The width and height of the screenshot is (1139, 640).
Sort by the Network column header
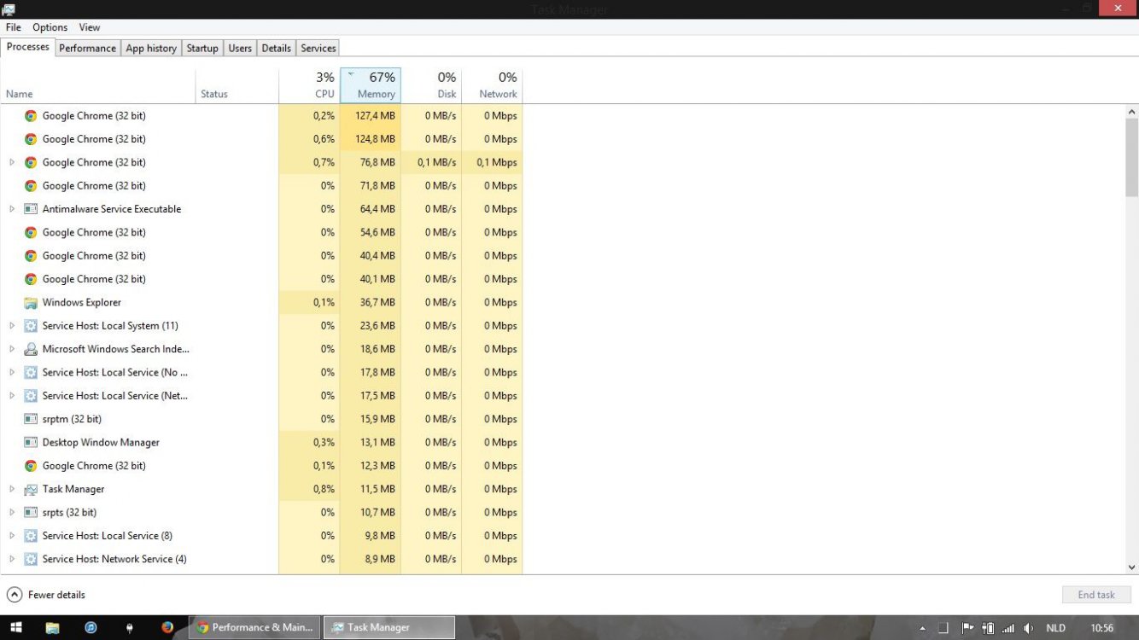[x=492, y=85]
